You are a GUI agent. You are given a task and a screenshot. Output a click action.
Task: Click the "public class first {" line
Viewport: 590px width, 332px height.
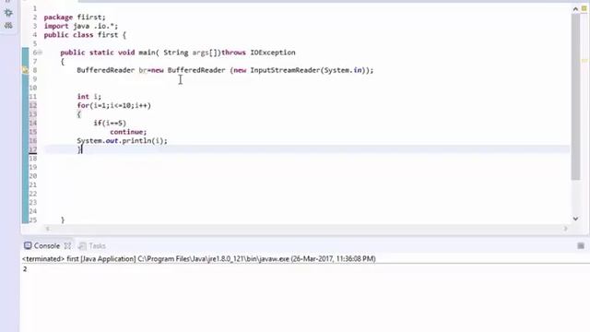pos(85,35)
